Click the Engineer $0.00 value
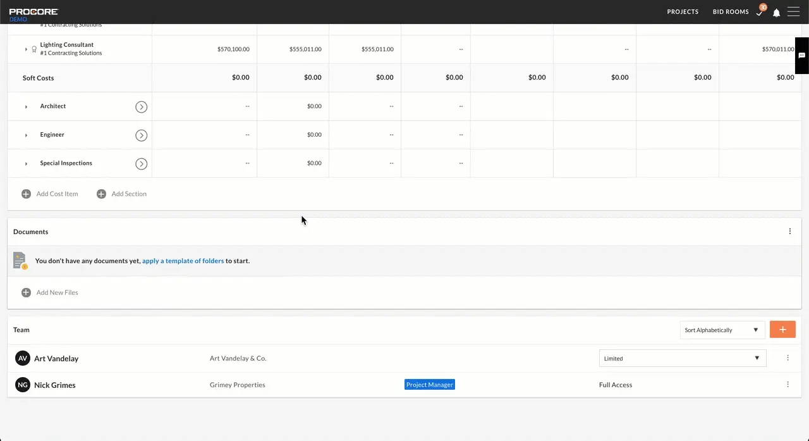 (314, 135)
